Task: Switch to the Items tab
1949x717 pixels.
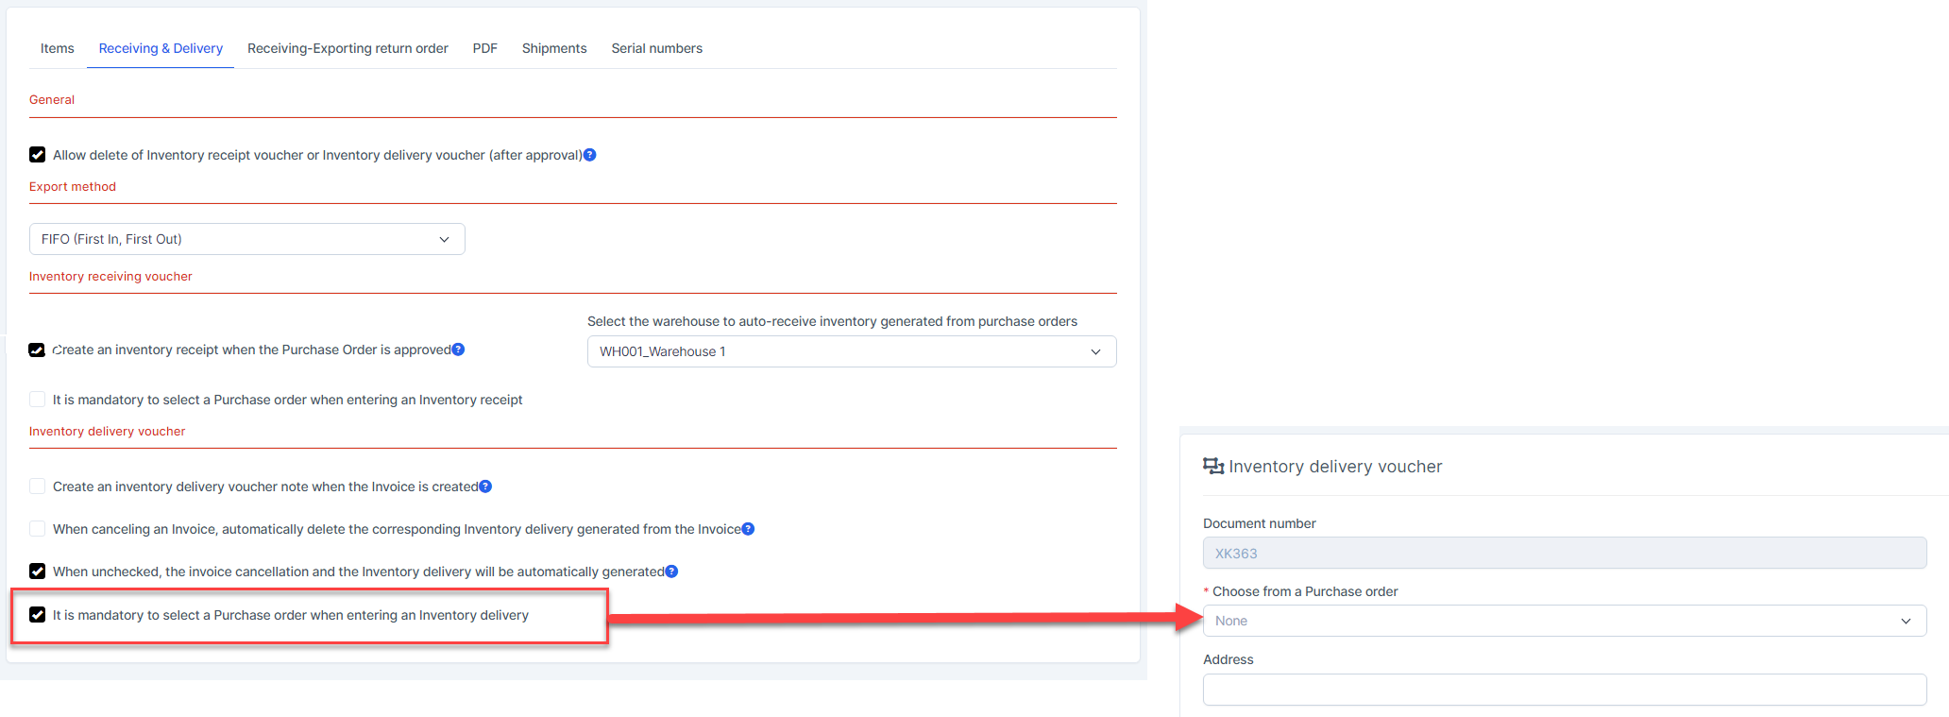Action: point(58,48)
